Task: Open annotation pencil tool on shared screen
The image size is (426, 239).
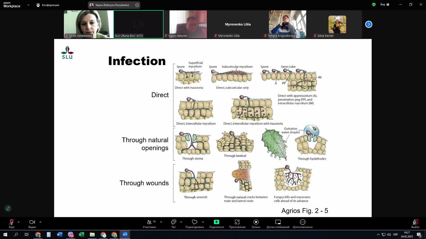Action: [x=8, y=208]
